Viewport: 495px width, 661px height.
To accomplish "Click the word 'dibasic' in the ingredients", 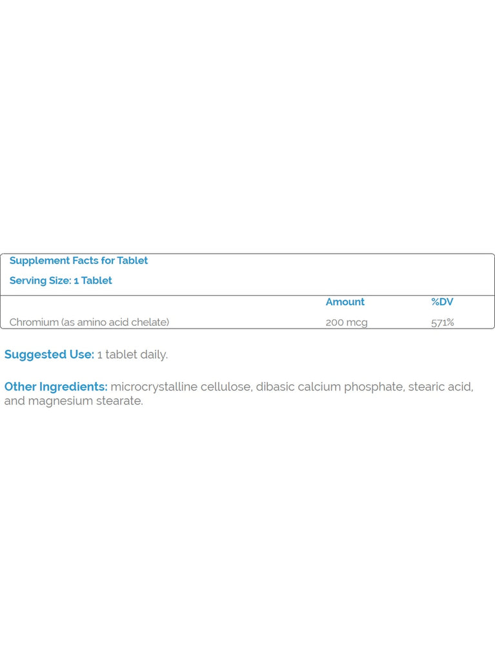I will pos(275,387).
